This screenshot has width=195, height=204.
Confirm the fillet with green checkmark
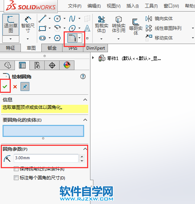point(5,87)
